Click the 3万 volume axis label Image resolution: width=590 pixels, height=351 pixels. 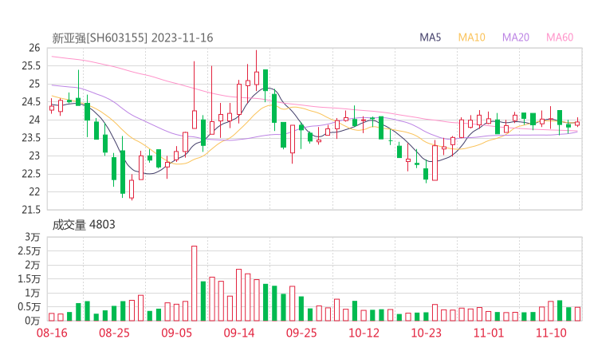tap(32, 238)
